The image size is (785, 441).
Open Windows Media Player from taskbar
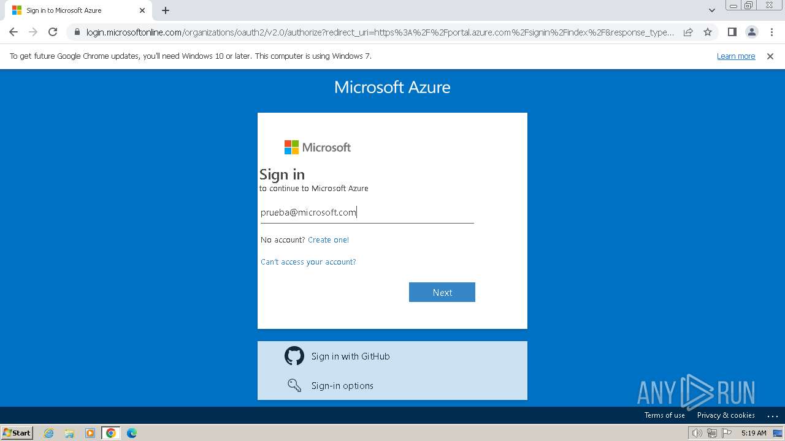90,433
